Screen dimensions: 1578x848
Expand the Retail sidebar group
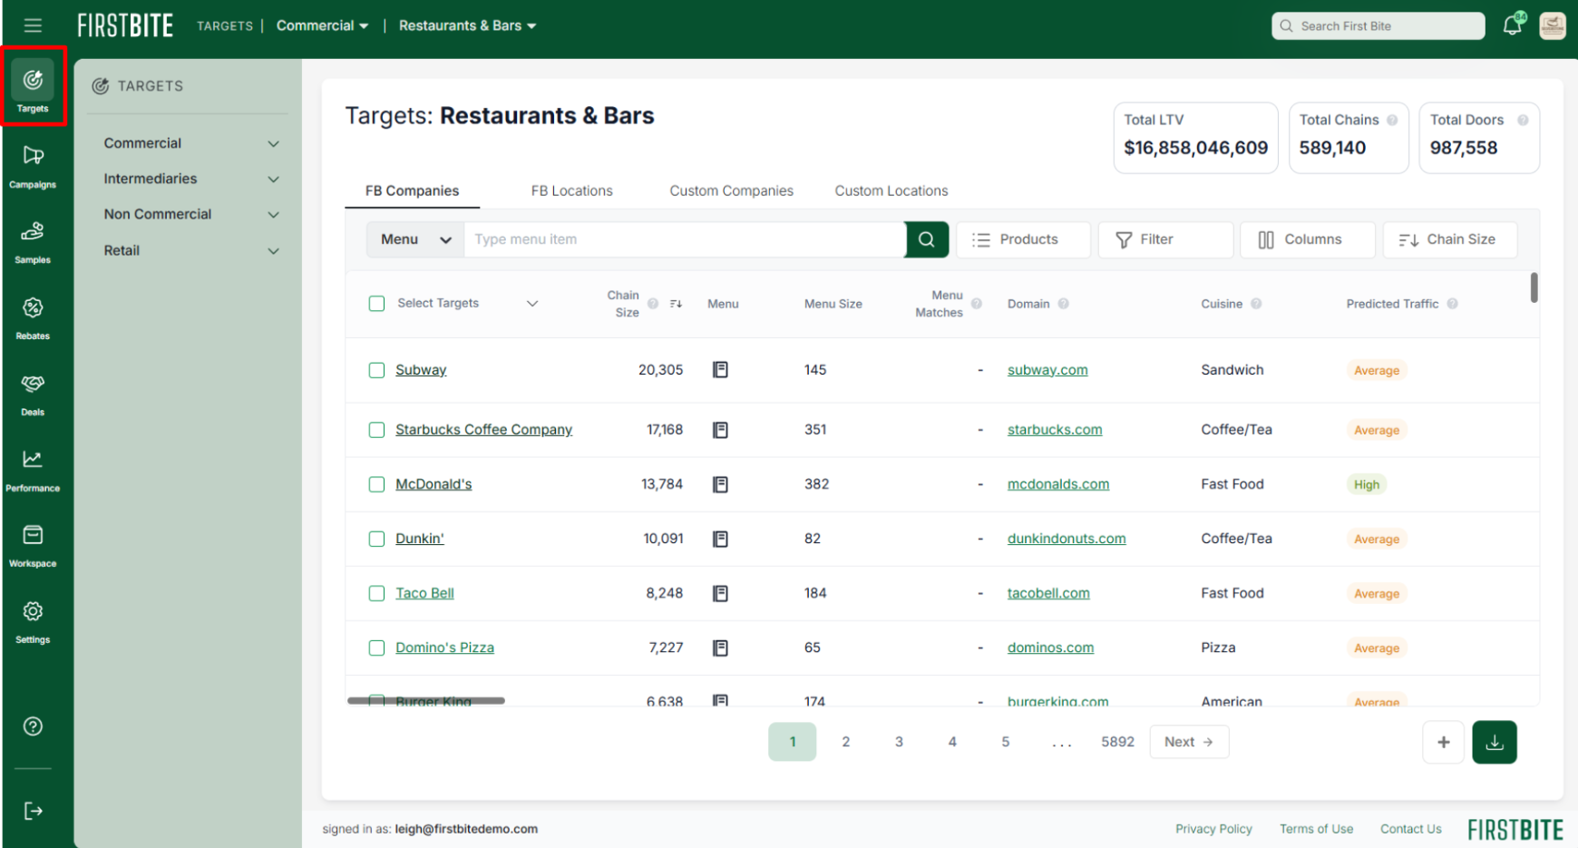pos(190,250)
